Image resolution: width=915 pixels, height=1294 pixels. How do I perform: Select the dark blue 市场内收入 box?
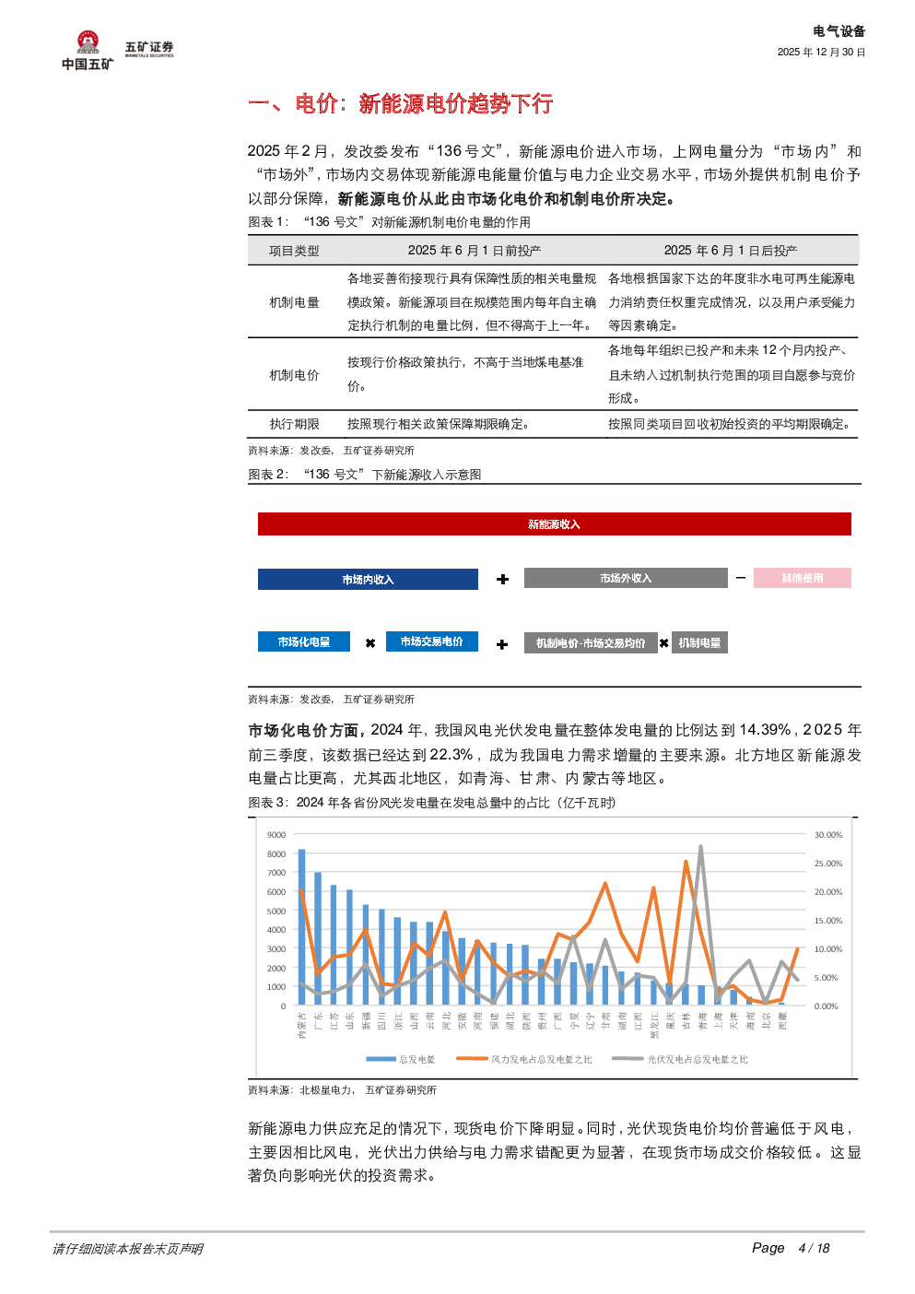[368, 579]
